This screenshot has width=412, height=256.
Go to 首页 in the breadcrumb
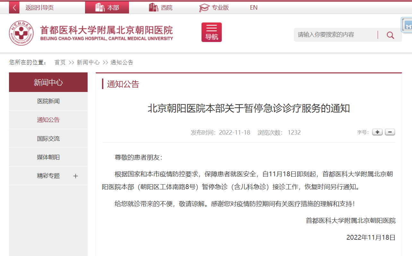coord(60,62)
